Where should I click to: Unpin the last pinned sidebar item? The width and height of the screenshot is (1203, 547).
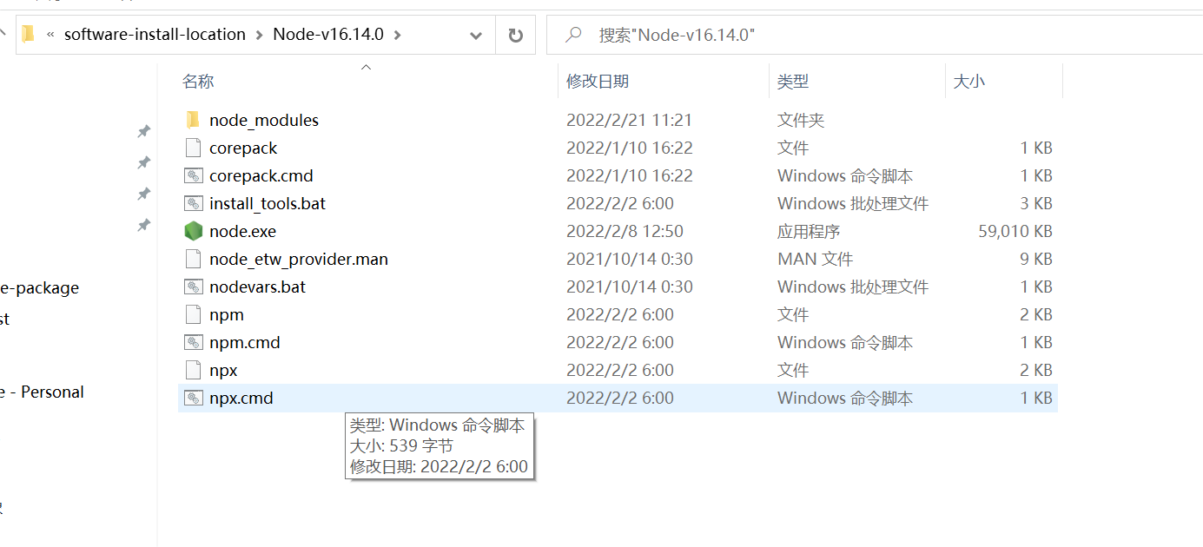(x=144, y=225)
